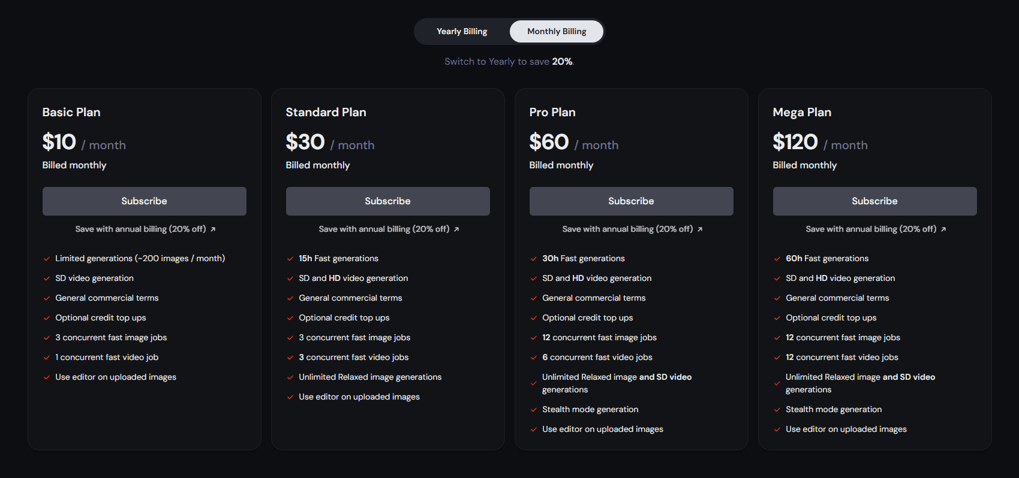Viewport: 1019px width, 478px height.
Task: Click arrow icon beside Mega annual billing
Action: point(943,229)
